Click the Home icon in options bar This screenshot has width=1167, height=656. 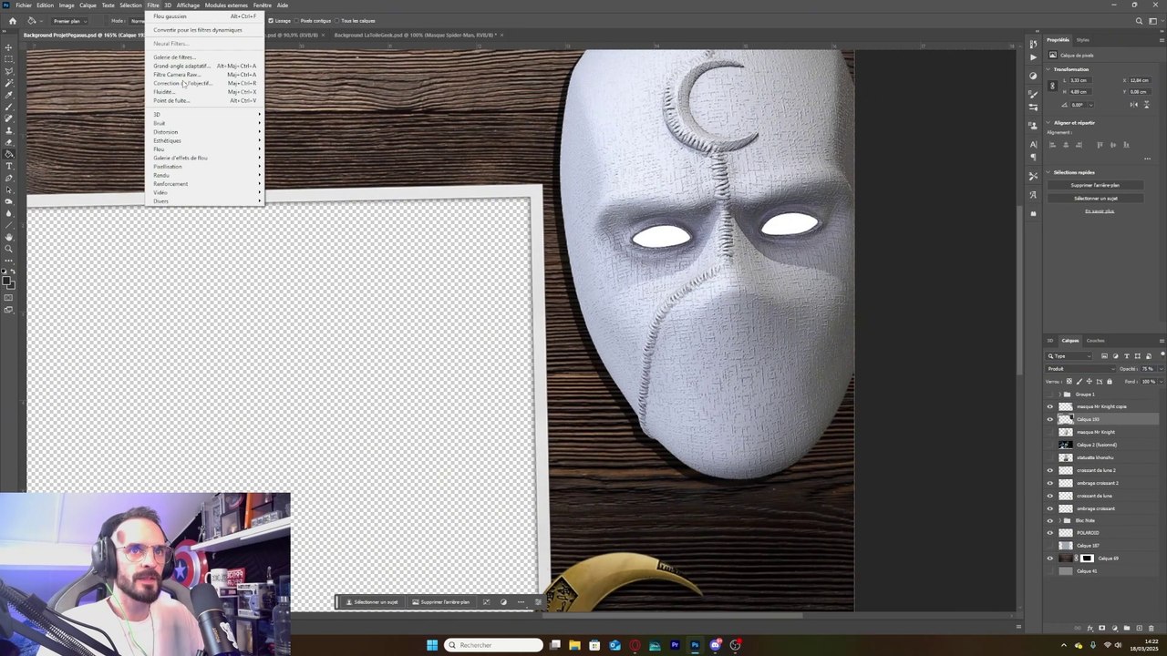(x=12, y=20)
